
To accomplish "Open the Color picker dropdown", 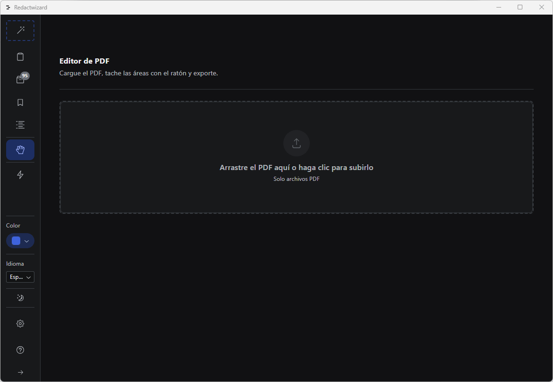I will coord(20,241).
